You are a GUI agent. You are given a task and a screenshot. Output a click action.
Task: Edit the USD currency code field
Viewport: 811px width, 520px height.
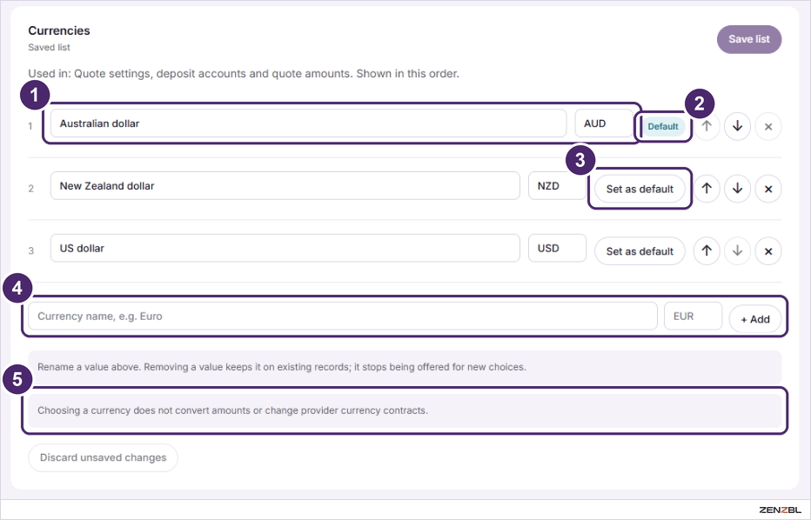pyautogui.click(x=557, y=248)
